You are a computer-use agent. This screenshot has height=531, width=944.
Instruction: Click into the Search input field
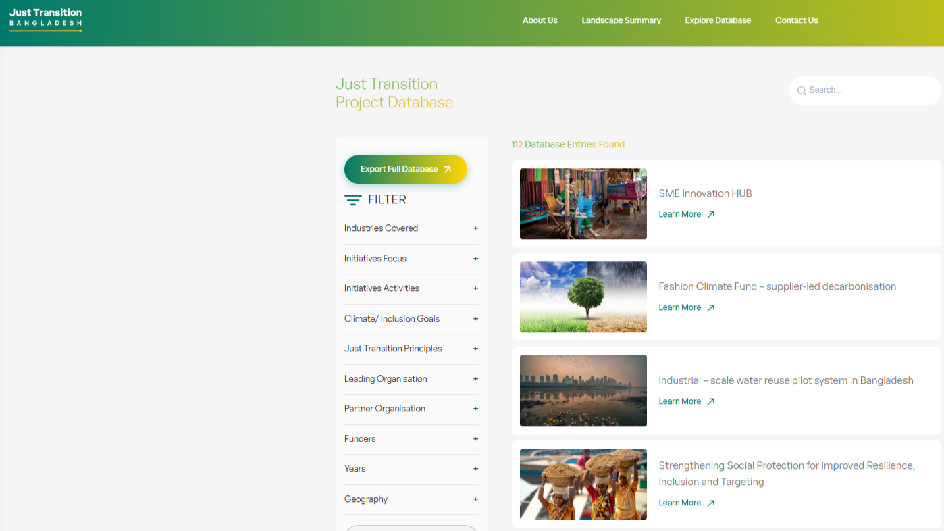[868, 91]
